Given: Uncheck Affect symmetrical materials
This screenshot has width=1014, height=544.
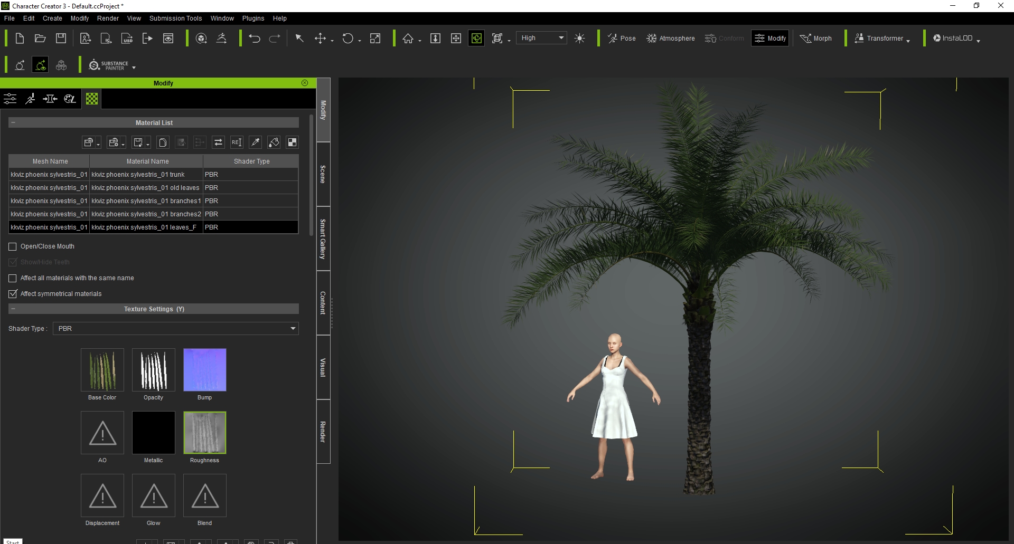Looking at the screenshot, I should click(x=13, y=294).
